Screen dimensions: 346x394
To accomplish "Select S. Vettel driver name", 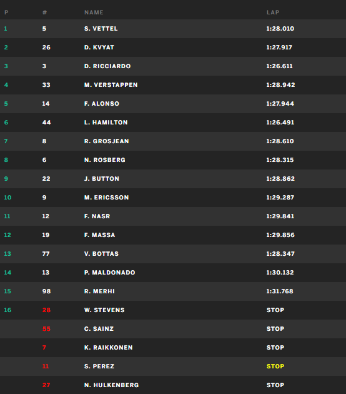I will click(101, 29).
